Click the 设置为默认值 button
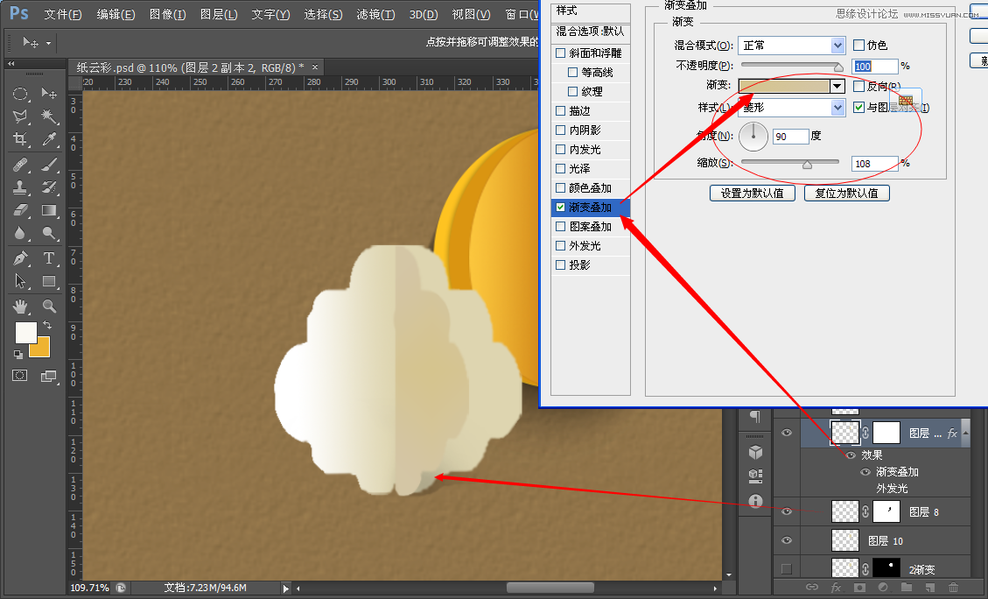Screen dimensions: 988x599 click(x=753, y=193)
